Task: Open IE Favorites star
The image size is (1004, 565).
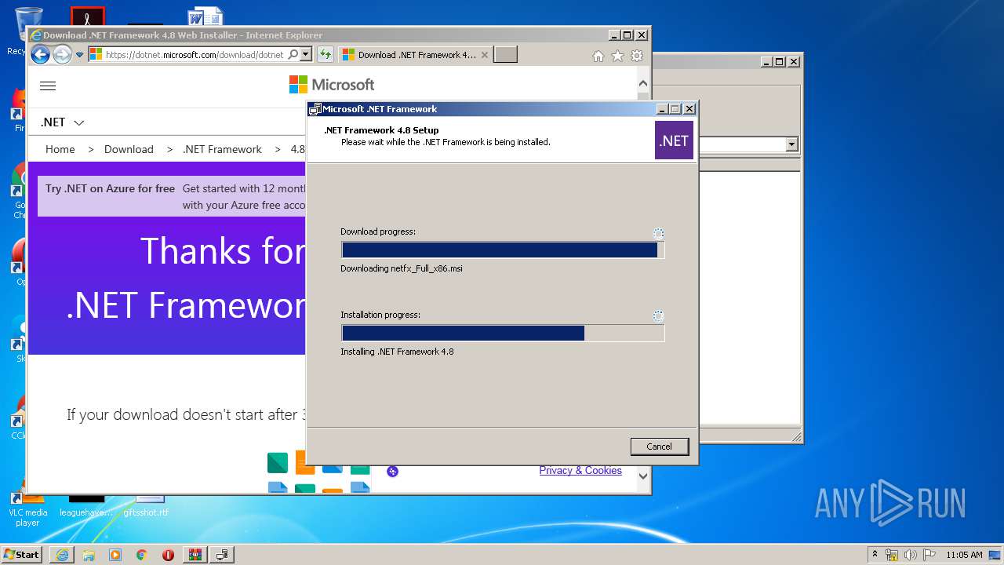Action: [x=617, y=56]
